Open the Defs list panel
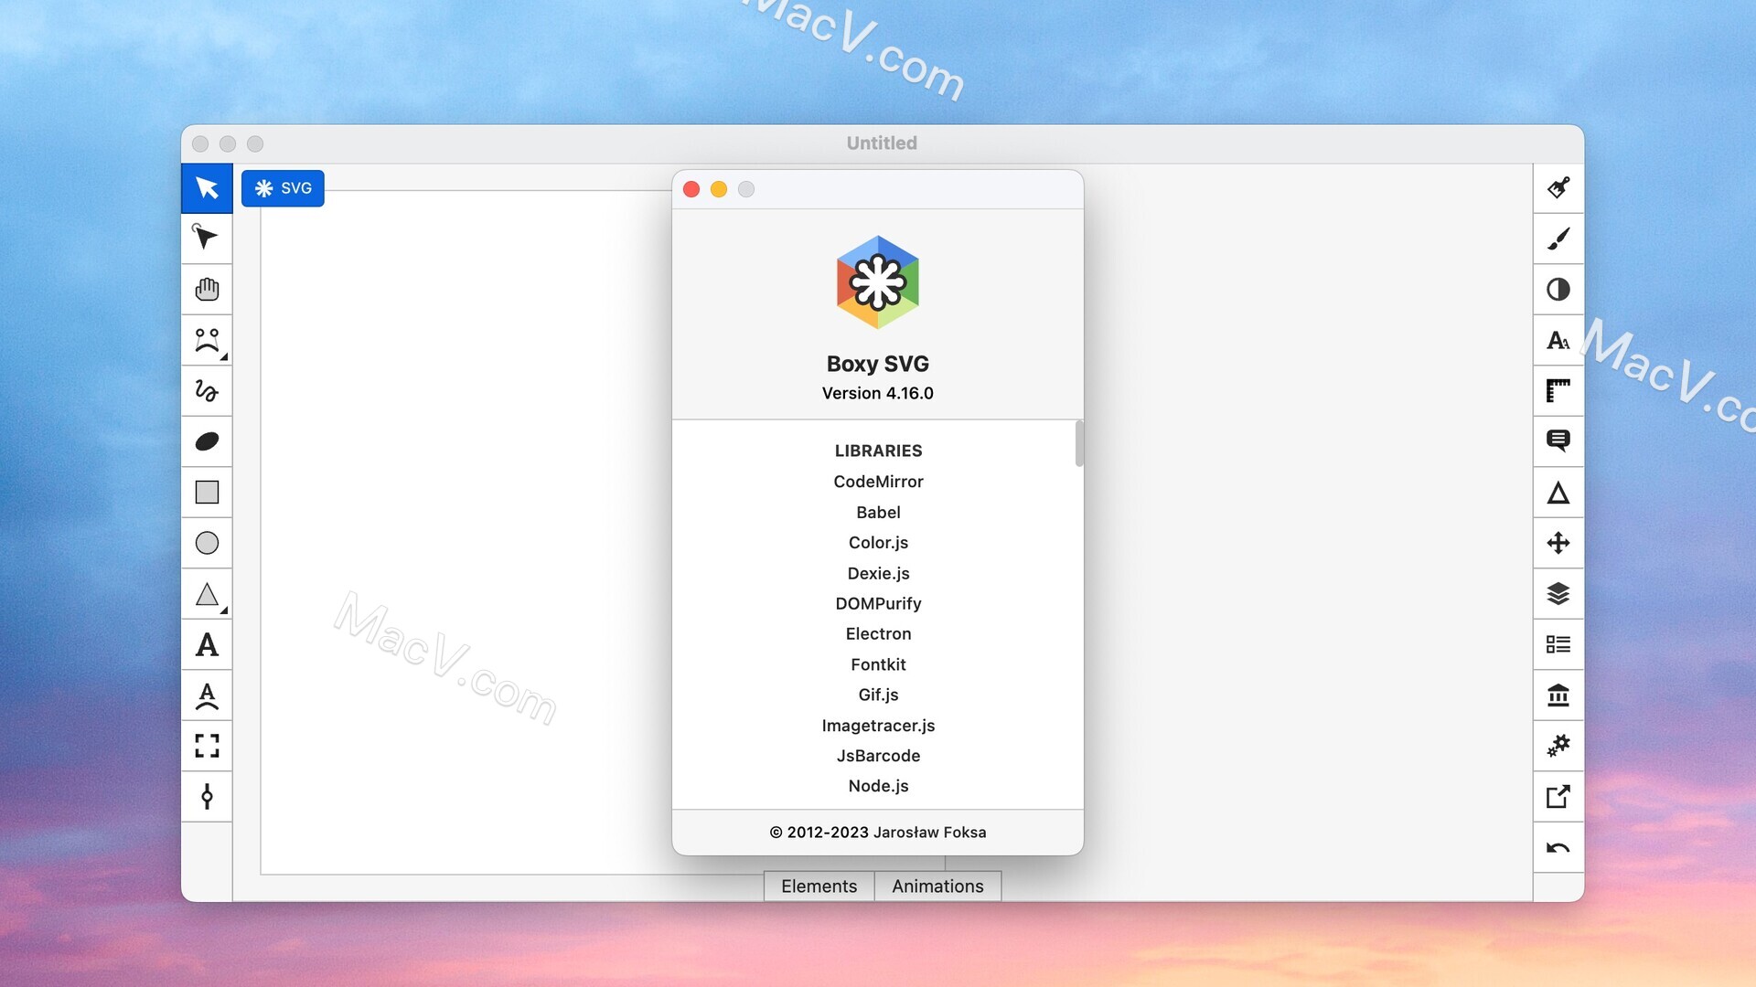1756x987 pixels. [1558, 645]
